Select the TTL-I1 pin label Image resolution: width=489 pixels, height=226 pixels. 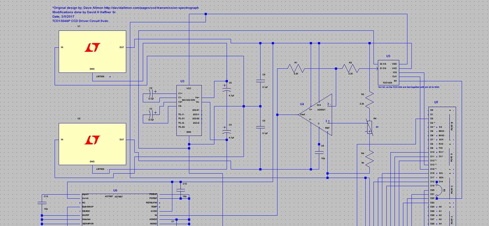click(181, 115)
